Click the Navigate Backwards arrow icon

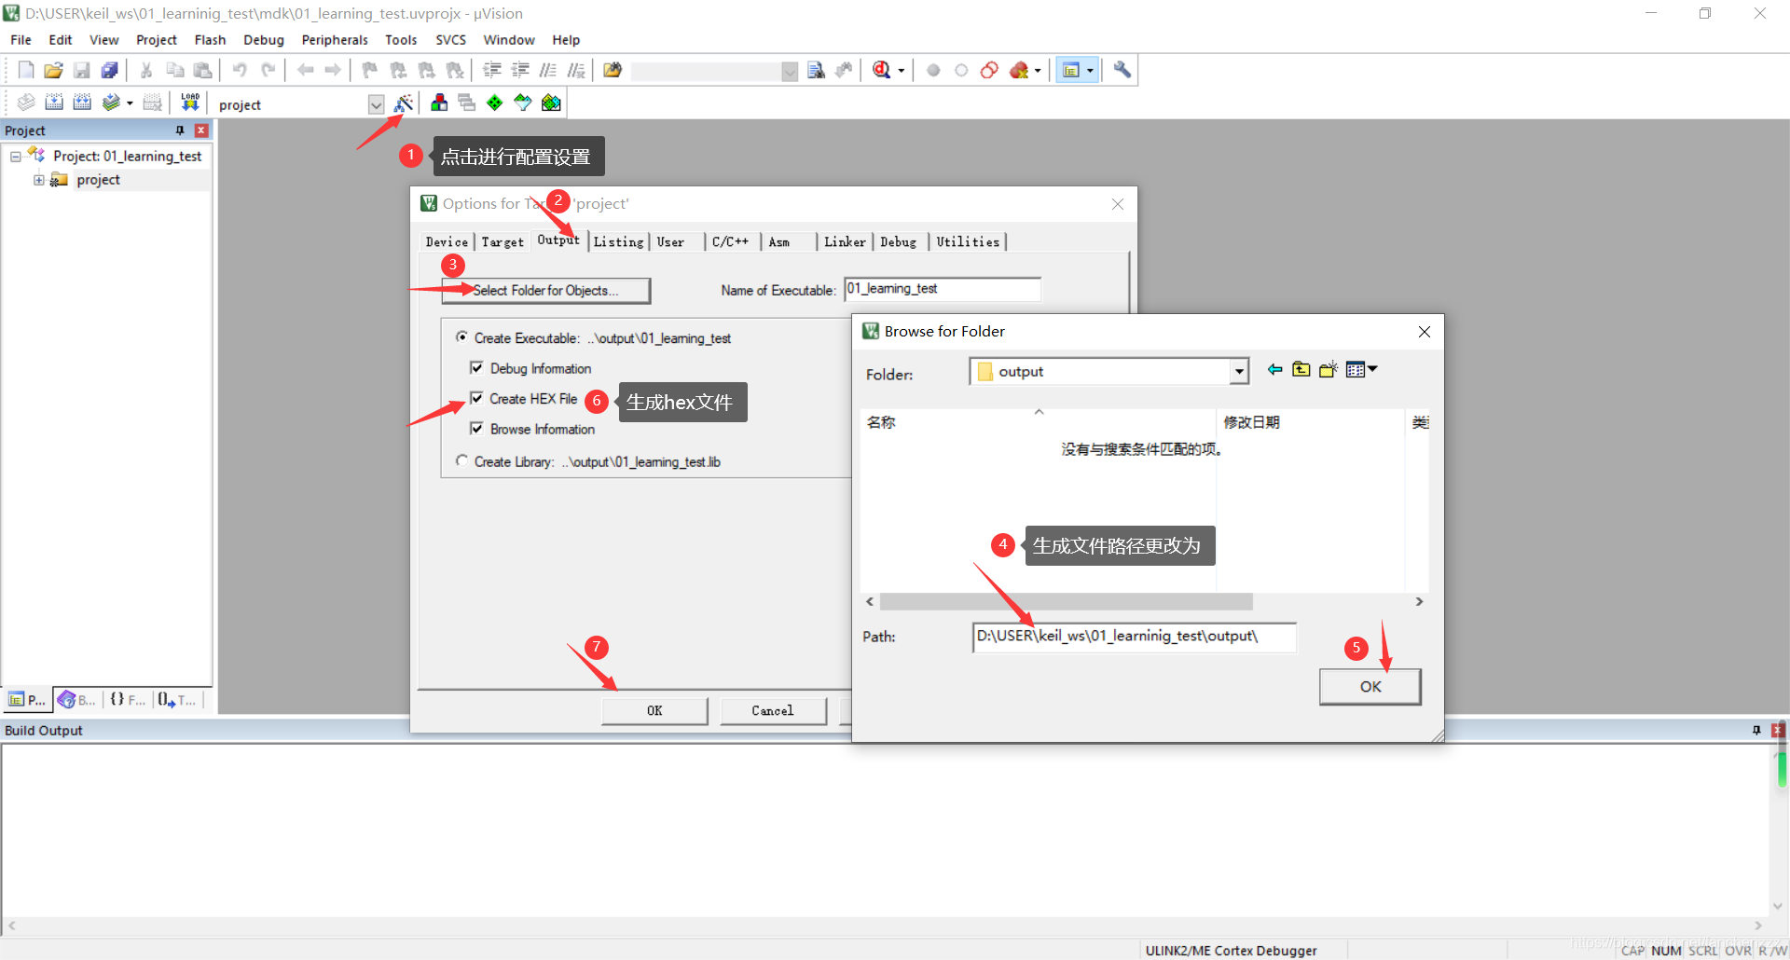[305, 70]
